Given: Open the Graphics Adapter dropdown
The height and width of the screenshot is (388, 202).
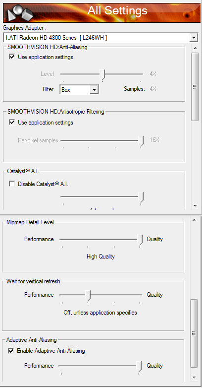Looking at the screenshot, I should (194, 38).
